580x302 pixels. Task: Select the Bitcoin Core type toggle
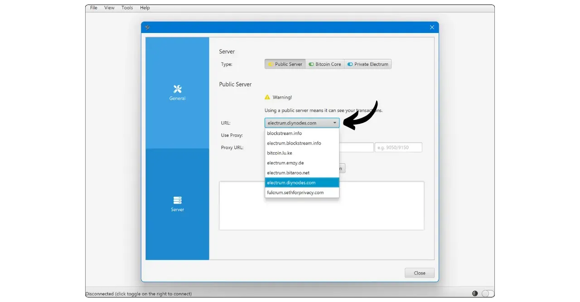tap(324, 64)
